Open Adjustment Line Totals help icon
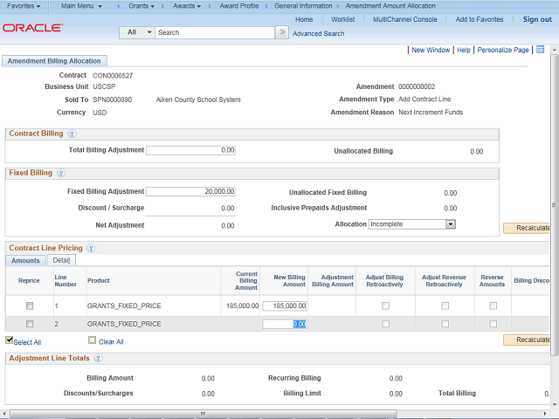 (x=98, y=358)
